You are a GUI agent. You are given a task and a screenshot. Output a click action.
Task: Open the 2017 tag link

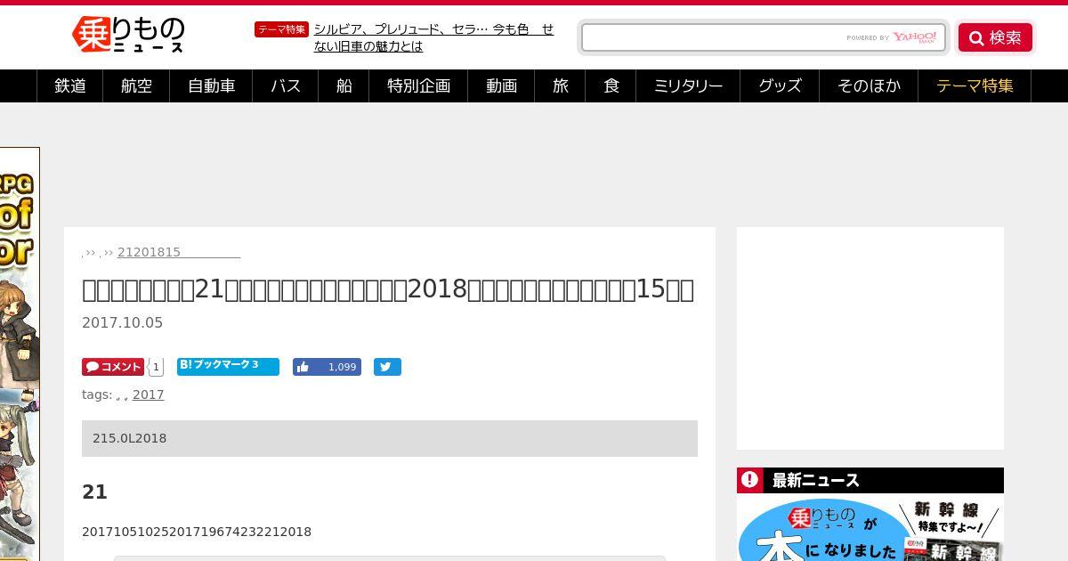click(148, 394)
